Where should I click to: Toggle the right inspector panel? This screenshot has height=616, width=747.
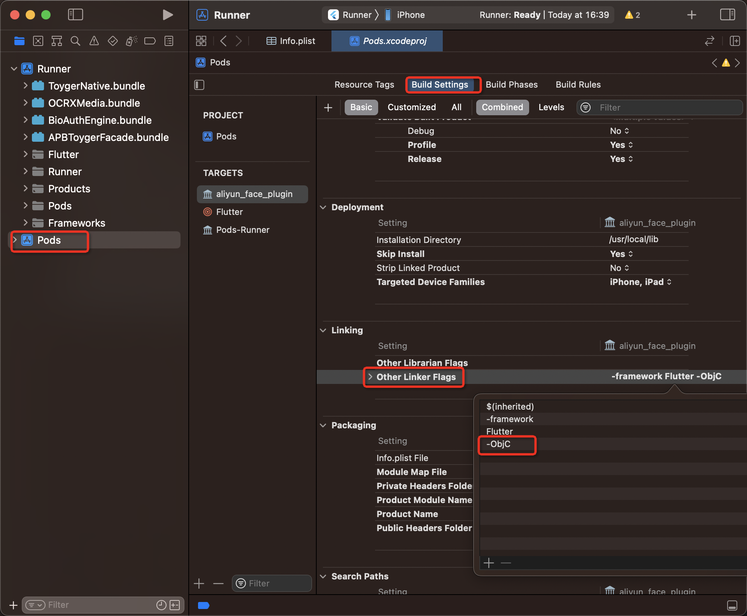click(x=727, y=15)
